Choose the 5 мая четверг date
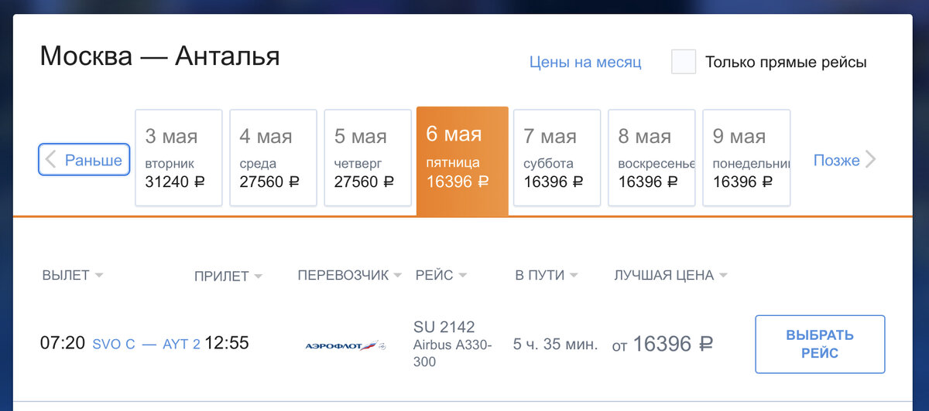The height and width of the screenshot is (411, 929). coord(368,158)
